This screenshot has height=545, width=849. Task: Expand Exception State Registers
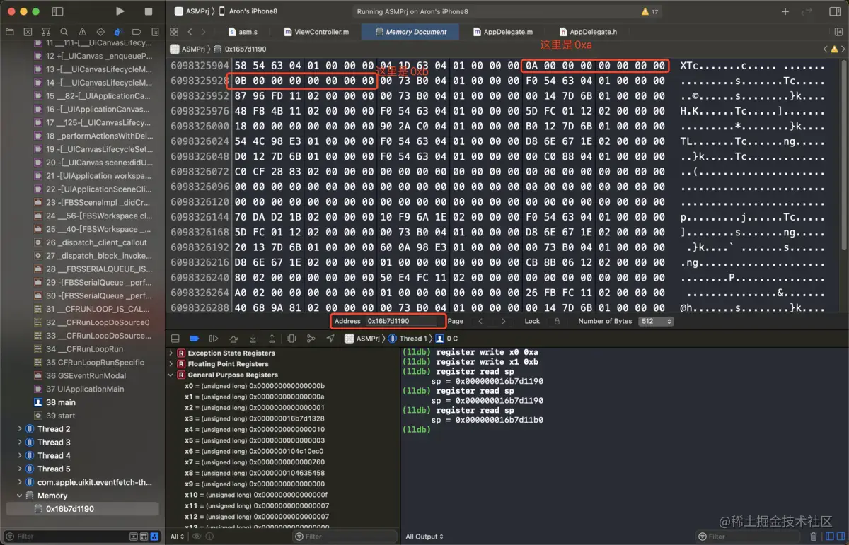pyautogui.click(x=171, y=353)
